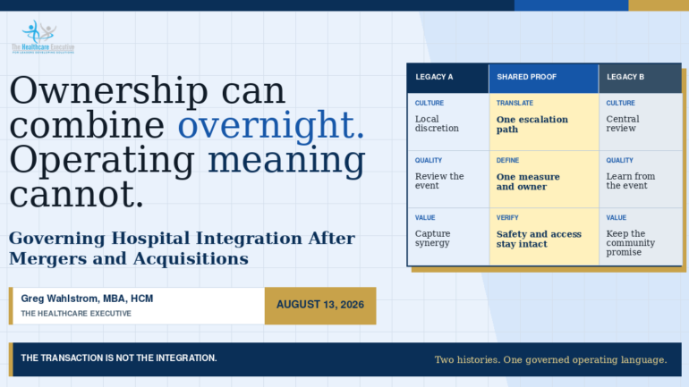Screen dimensions: 689x387
Task: Click the 'Capture synergy' value cell
Action: point(448,237)
